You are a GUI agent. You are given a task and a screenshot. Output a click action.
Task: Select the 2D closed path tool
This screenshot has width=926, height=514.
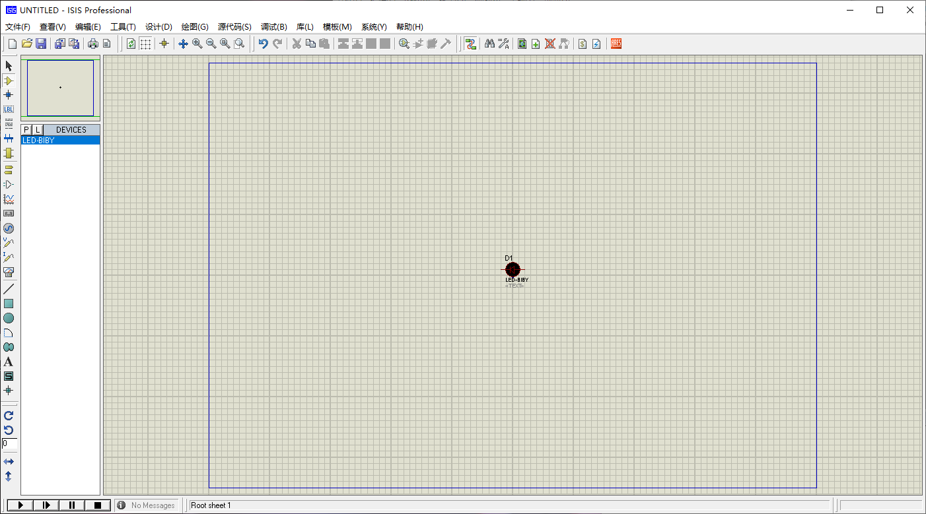tap(9, 347)
